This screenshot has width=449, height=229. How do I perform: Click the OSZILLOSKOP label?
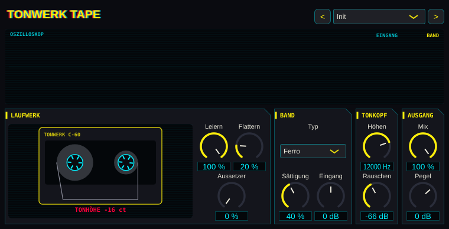(27, 34)
